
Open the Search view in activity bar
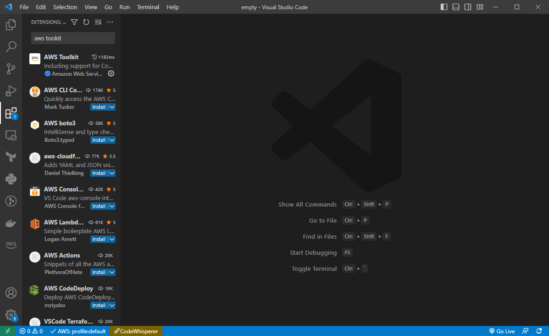11,47
